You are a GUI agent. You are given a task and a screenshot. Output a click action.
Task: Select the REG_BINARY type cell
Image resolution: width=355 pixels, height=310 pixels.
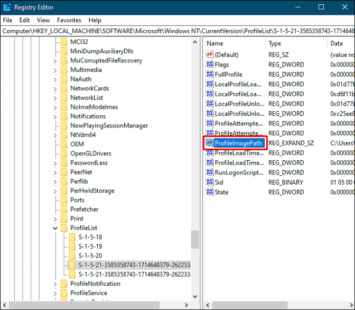click(286, 183)
